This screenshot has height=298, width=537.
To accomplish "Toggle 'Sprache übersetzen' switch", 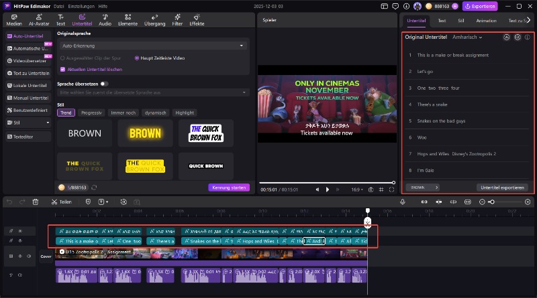I will point(104,84).
